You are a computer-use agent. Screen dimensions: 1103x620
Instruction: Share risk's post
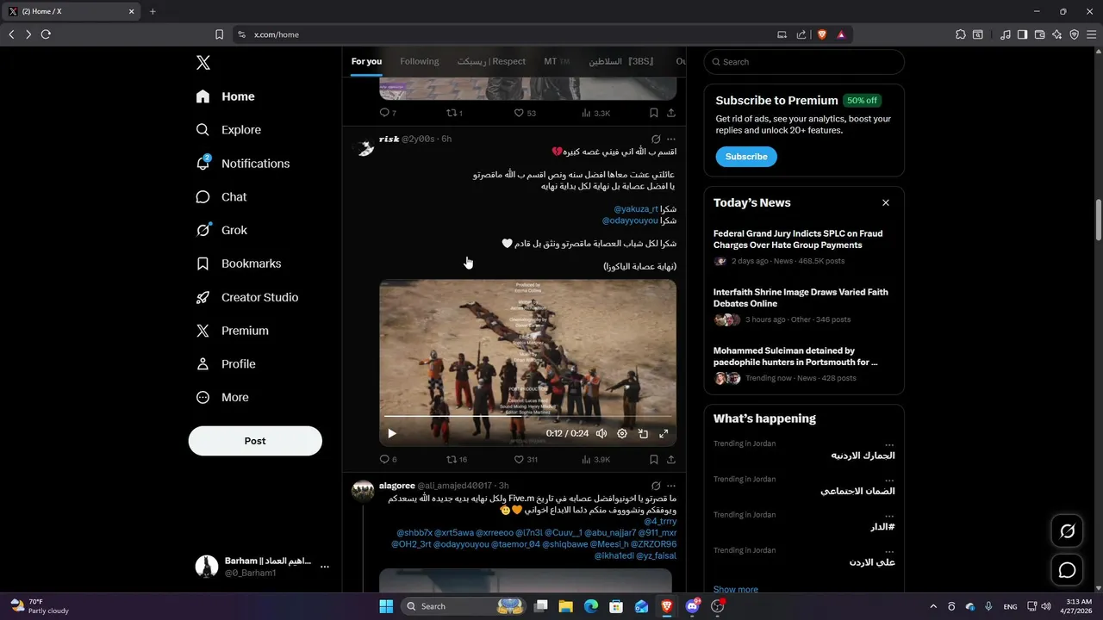[671, 460]
